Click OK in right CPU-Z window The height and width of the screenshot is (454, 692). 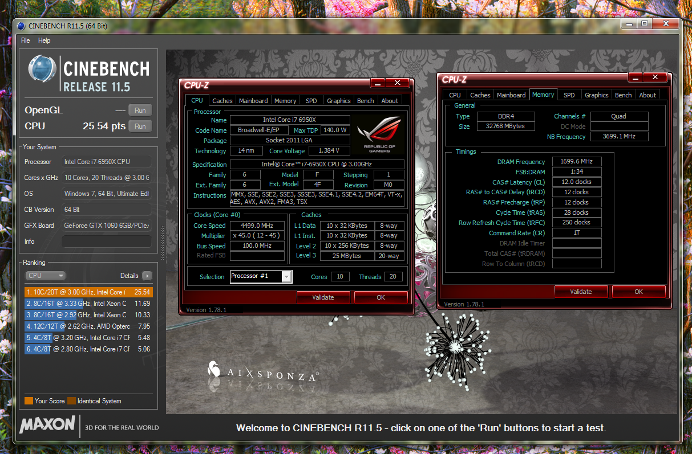pyautogui.click(x=638, y=292)
